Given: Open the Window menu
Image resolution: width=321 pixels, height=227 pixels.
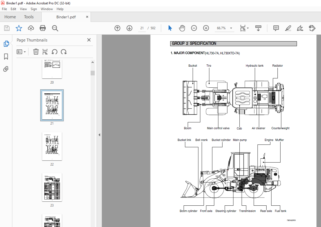Looking at the screenshot, I should pyautogui.click(x=47, y=9).
